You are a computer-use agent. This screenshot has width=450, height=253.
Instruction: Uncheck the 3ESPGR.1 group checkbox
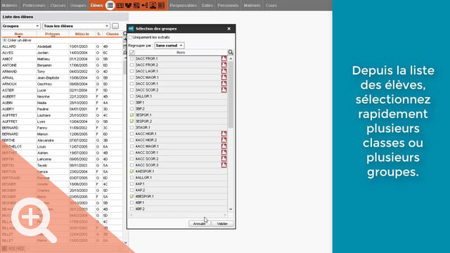pos(131,115)
